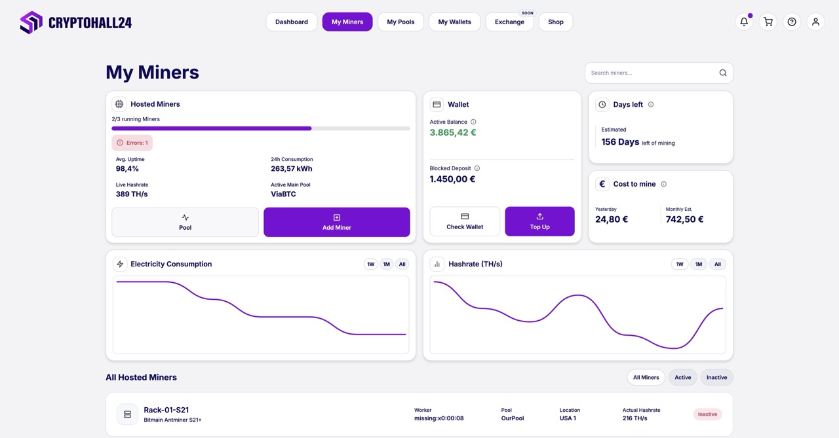Filter miners by Inactive status
The image size is (839, 438).
[716, 377]
